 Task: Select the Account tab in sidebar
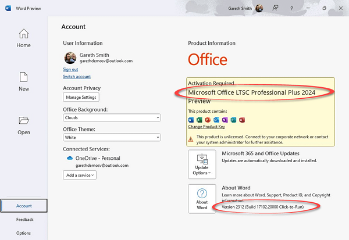point(24,206)
